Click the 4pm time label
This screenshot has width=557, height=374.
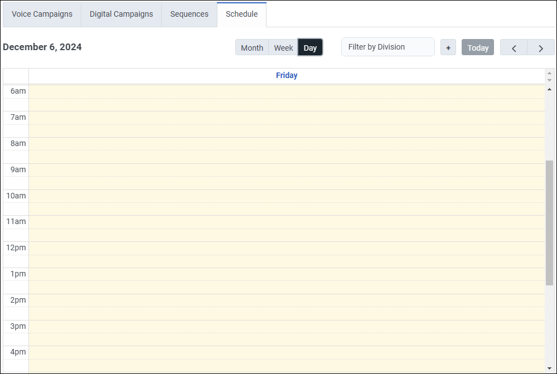point(18,352)
